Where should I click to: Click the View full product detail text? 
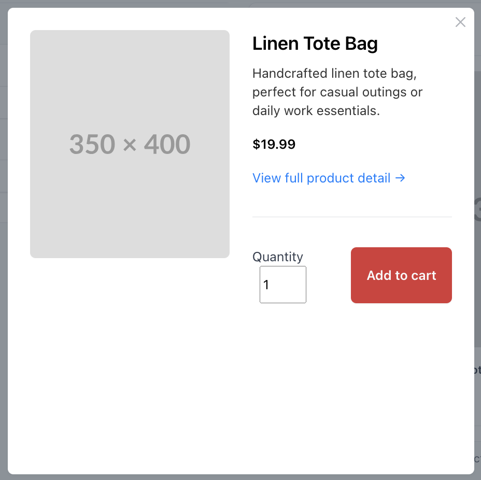click(x=321, y=178)
